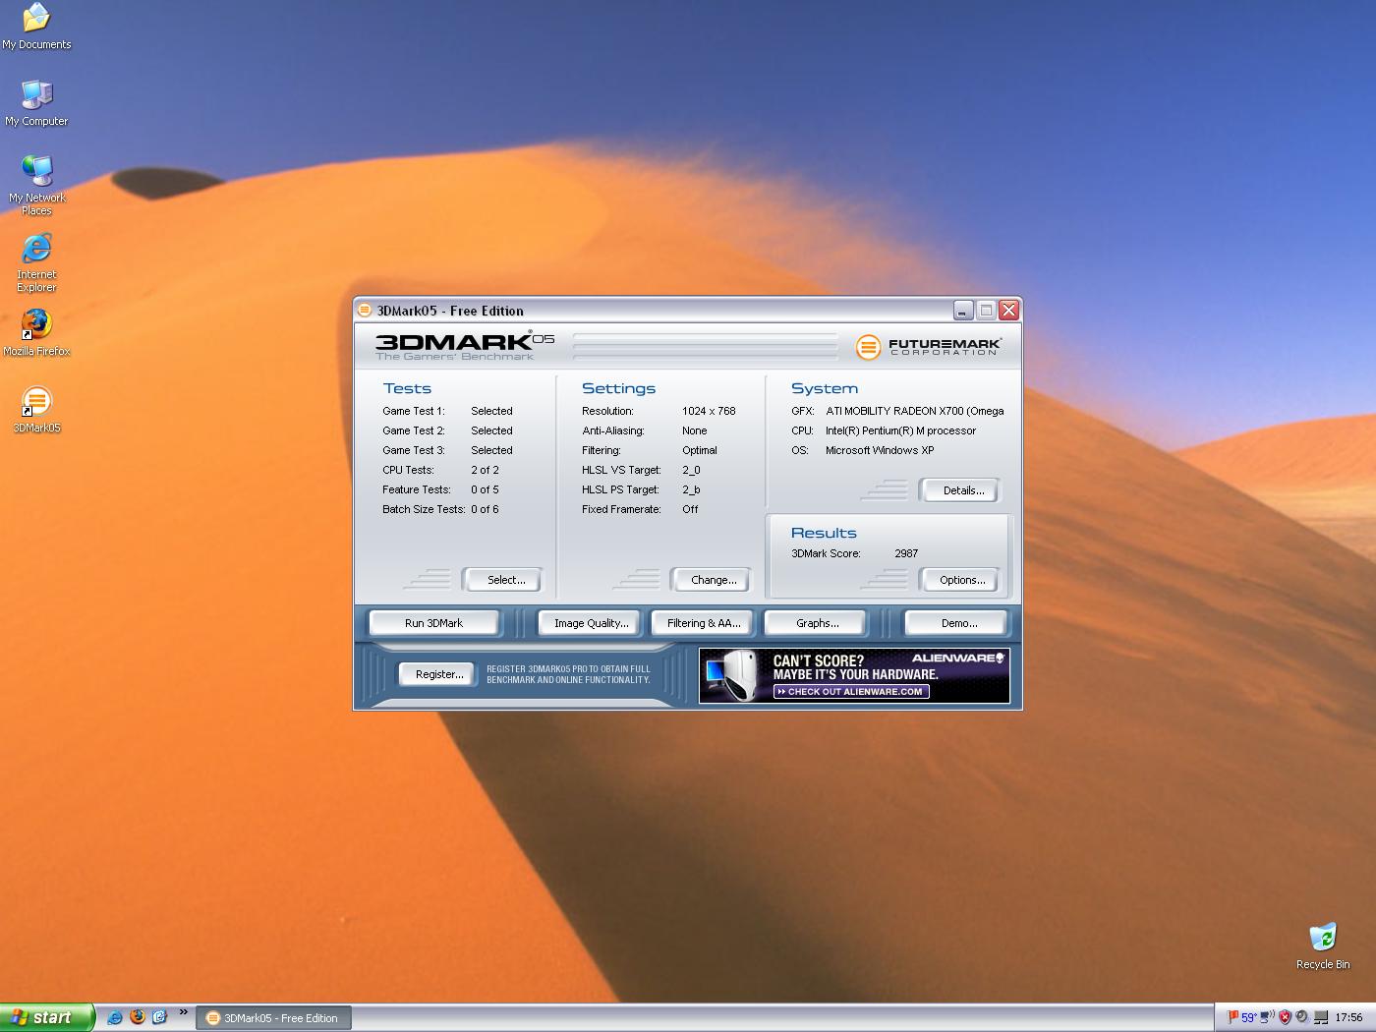This screenshot has height=1032, width=1376.
Task: Click the Futuremark Corporation logo
Action: [929, 347]
